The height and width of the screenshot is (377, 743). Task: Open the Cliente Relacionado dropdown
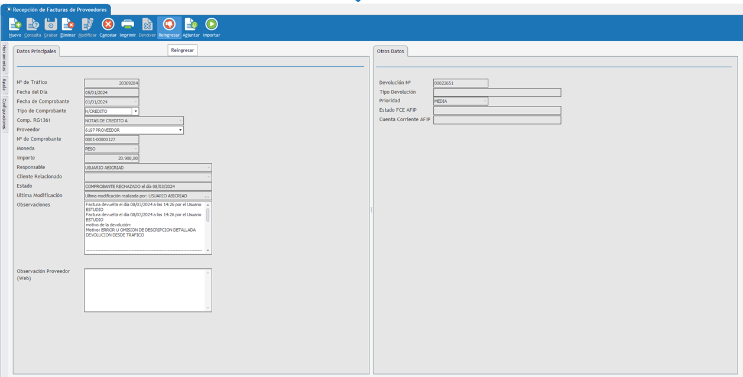tap(209, 177)
